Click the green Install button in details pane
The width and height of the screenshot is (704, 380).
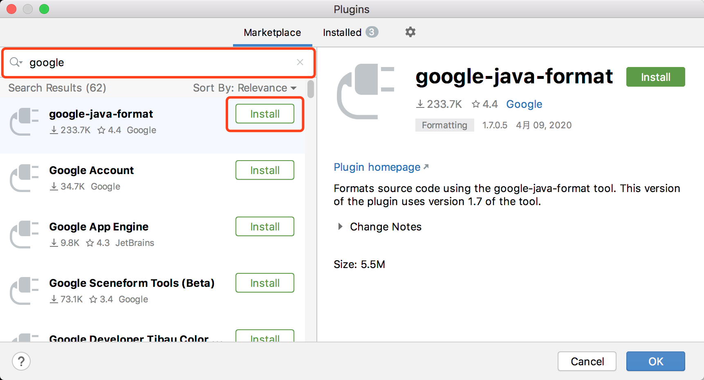(x=655, y=77)
